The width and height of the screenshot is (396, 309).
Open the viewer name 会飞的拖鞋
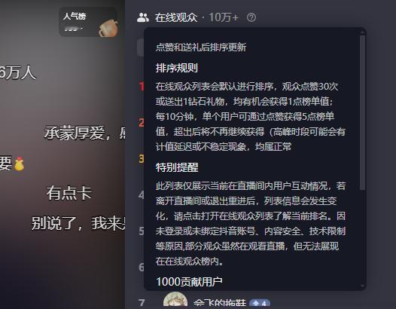click(220, 303)
